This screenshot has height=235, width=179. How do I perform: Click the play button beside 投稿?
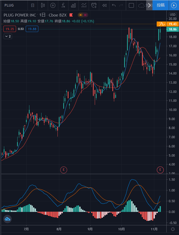174,6
